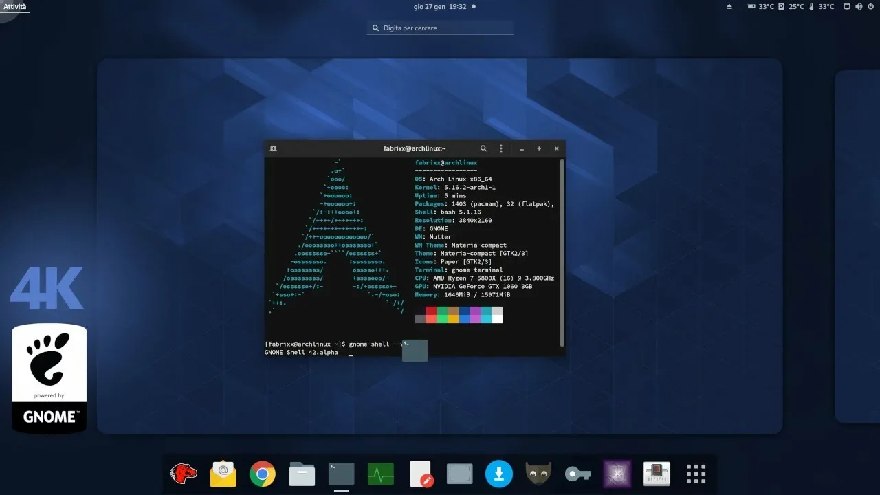
Task: Launch the text editor dock icon
Action: coord(420,474)
